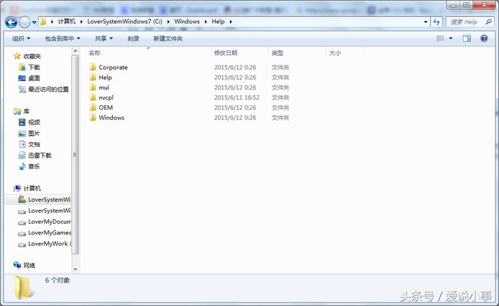Open the 共享 menu
499x306 pixels.
(x=104, y=39)
